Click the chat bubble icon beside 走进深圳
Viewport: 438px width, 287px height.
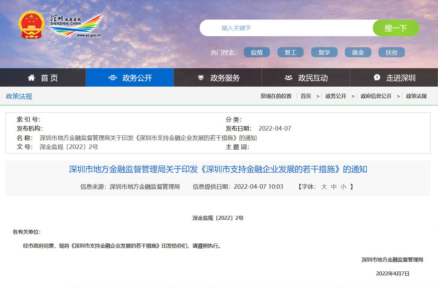377,77
